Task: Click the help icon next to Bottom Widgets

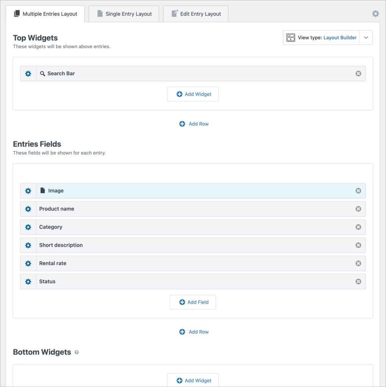Action: (x=76, y=352)
